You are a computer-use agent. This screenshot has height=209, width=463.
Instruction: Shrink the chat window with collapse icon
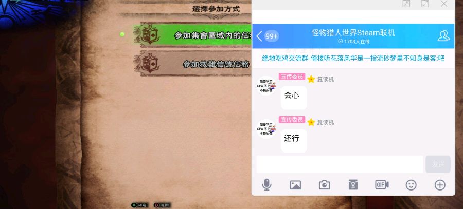pos(406,3)
